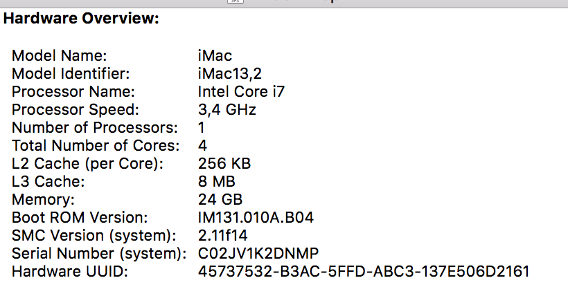568x296 pixels.
Task: Select the Model Name value iMac
Action: tap(215, 56)
